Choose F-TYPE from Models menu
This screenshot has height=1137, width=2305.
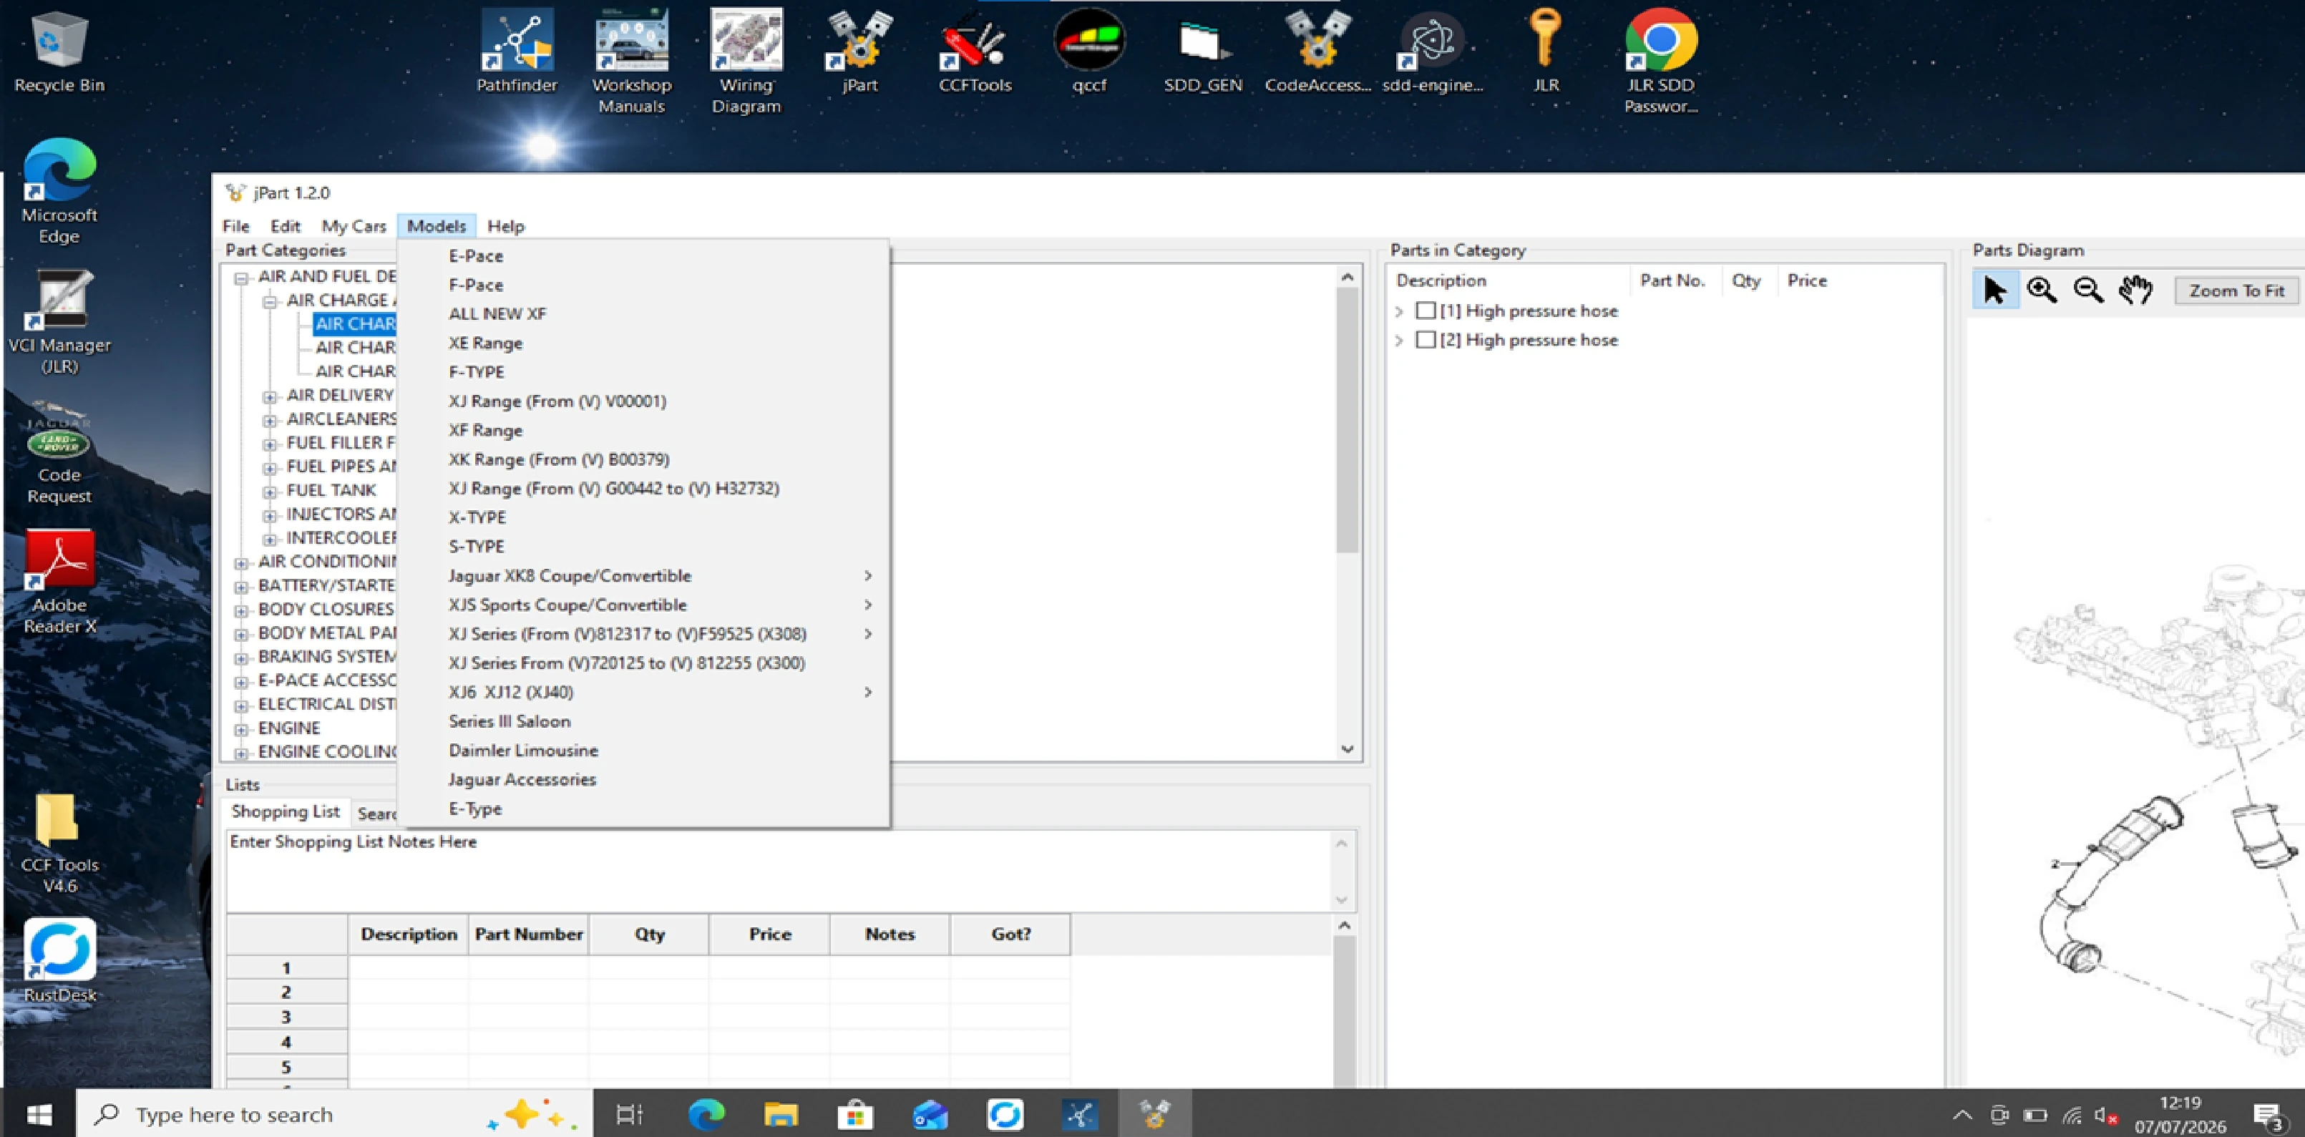[644, 371]
